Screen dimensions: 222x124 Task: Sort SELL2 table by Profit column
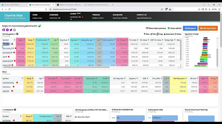[x=104, y=78]
